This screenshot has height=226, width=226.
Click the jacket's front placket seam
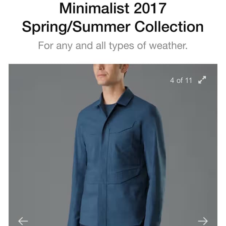pos(106,166)
